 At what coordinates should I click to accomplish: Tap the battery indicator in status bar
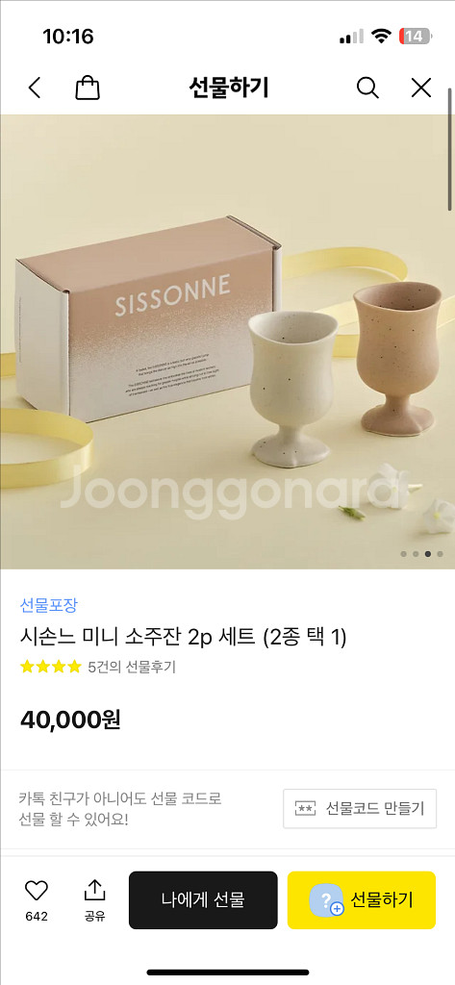point(416,37)
